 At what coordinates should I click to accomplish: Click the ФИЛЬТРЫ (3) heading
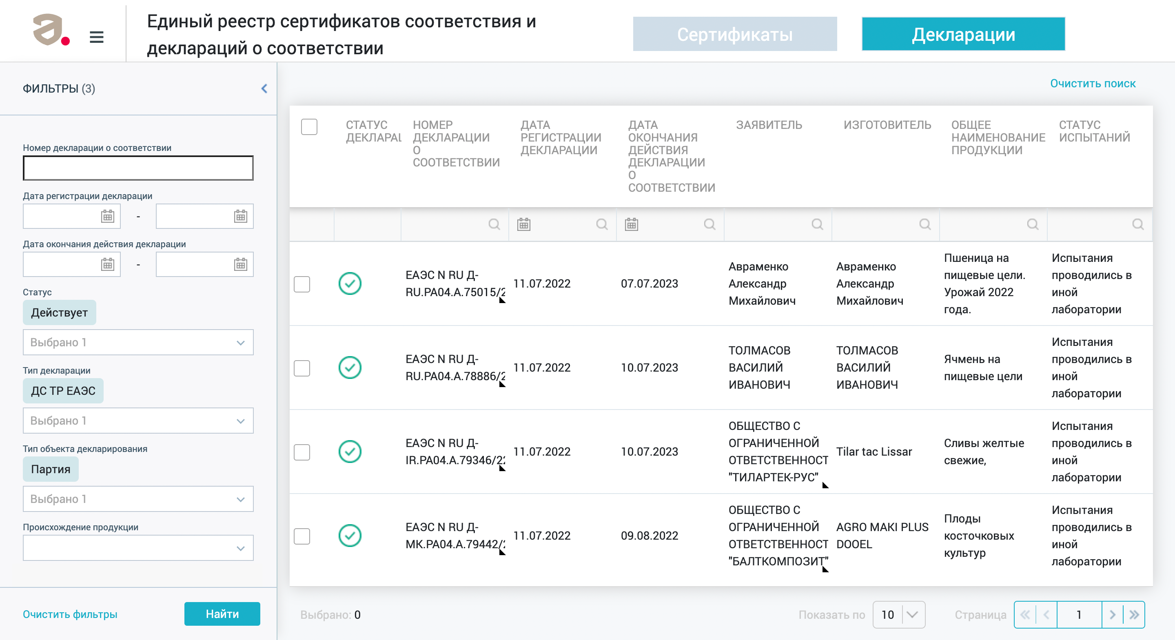coord(59,89)
